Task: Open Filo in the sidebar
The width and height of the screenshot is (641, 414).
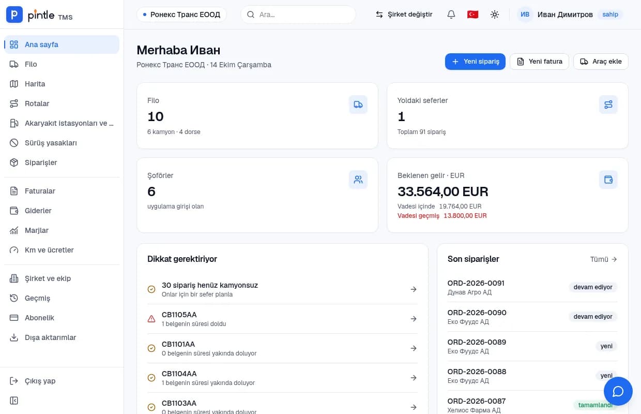Action: [x=62, y=64]
